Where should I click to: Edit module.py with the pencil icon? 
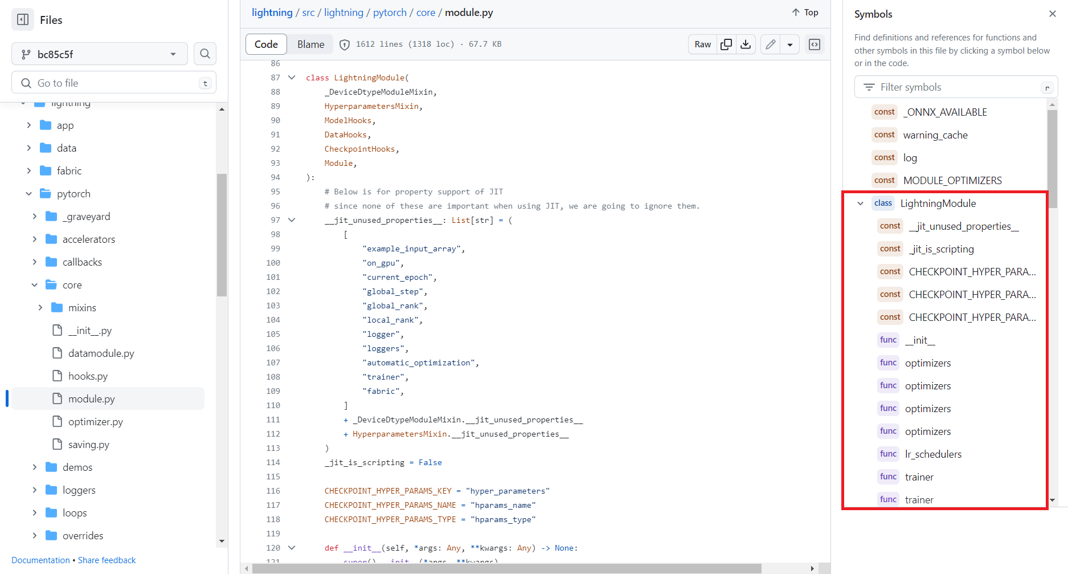tap(770, 44)
